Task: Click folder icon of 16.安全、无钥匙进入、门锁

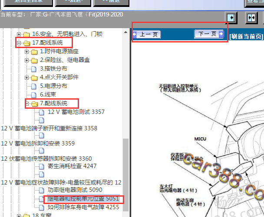Action: [x=26, y=34]
